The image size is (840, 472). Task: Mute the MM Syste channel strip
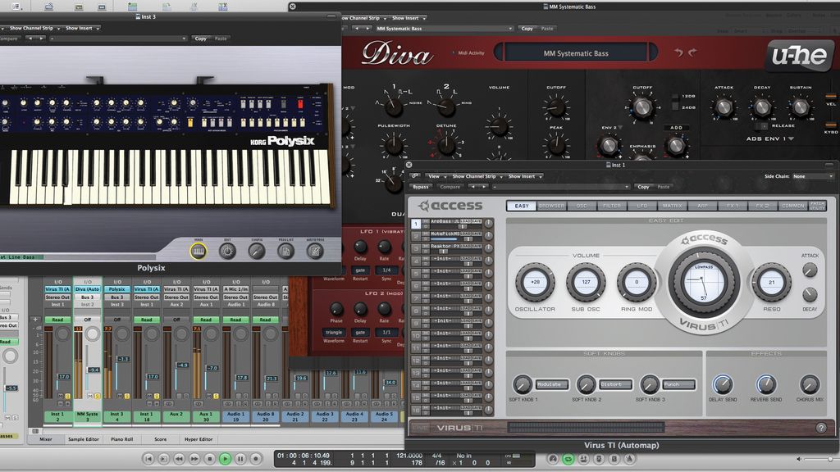point(90,396)
